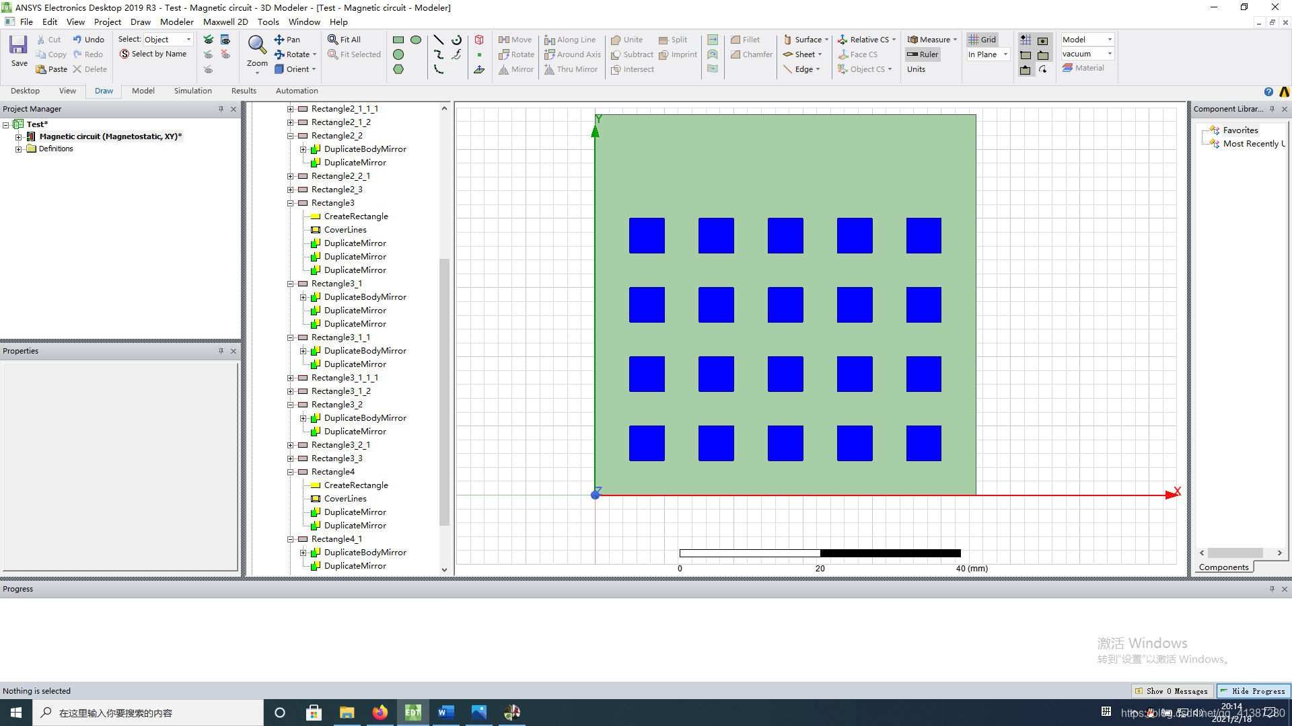This screenshot has width=1292, height=726.
Task: Open ANSYS EDT from the taskbar
Action: pos(412,713)
